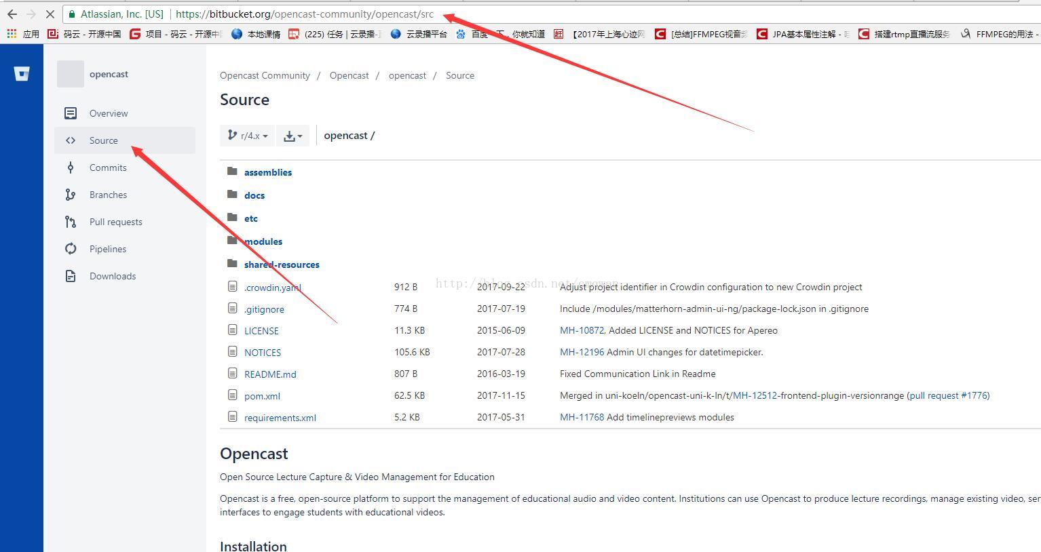Click file icon next to requirements.xml
The width and height of the screenshot is (1041, 552).
[x=233, y=416]
